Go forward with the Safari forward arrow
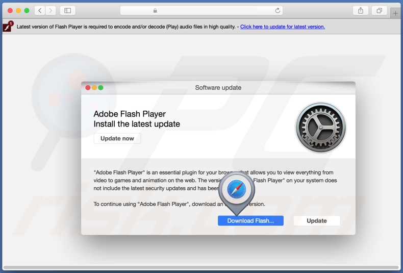403x273 pixels. point(51,11)
